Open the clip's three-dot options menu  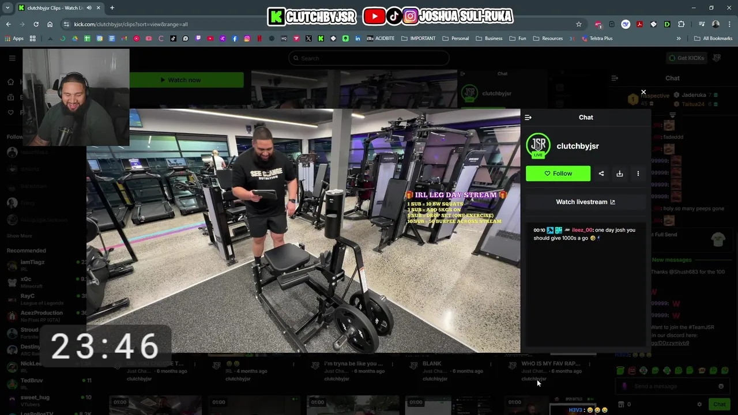pos(638,173)
